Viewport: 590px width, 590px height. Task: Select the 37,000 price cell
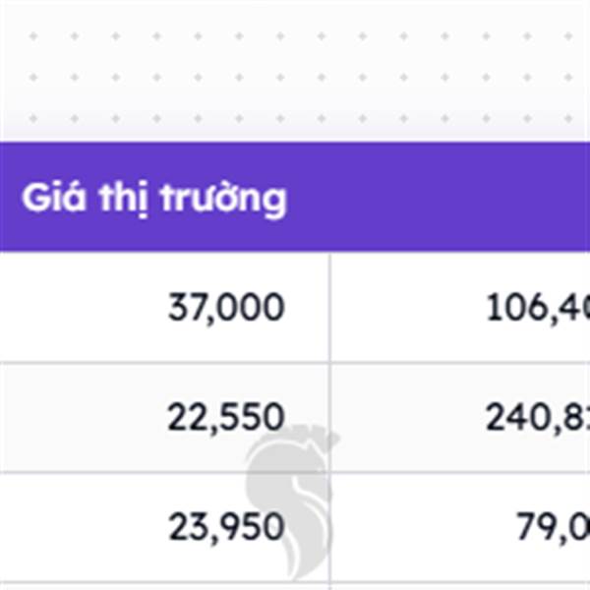click(226, 308)
